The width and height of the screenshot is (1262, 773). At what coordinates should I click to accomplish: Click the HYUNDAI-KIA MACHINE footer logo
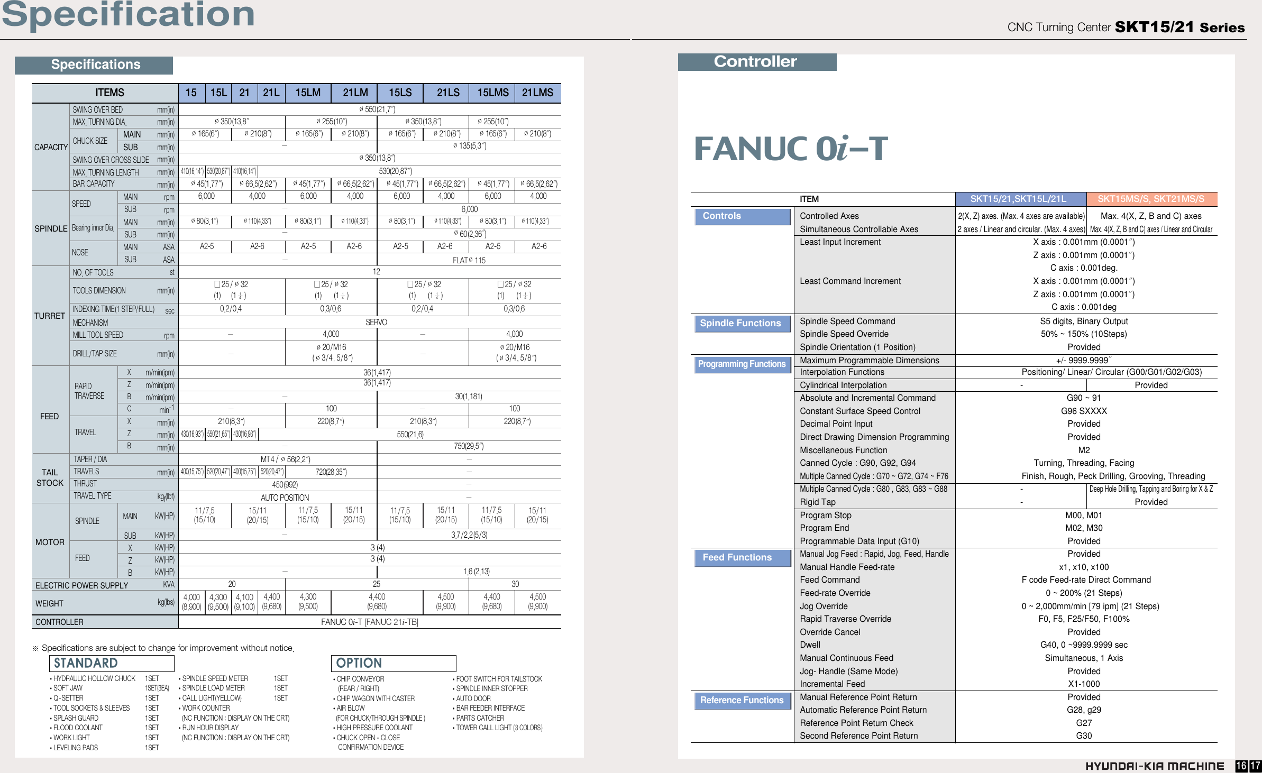(1155, 766)
